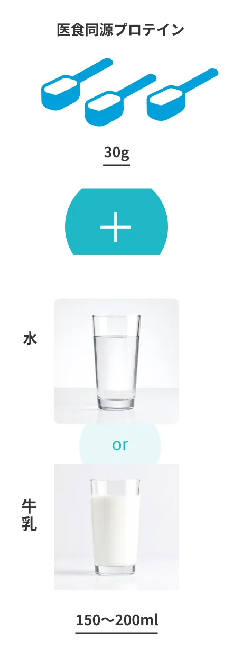
Task: Select the 30g amount label
Action: [116, 153]
